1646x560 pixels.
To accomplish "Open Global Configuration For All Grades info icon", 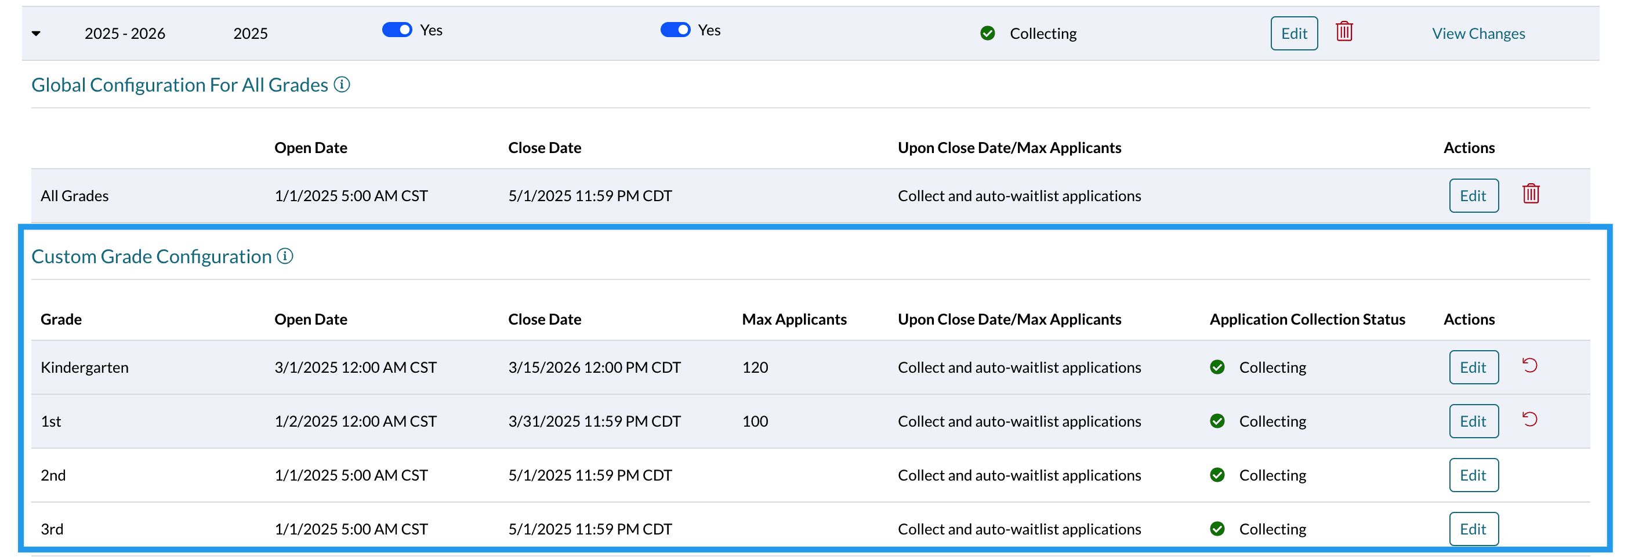I will (x=342, y=84).
